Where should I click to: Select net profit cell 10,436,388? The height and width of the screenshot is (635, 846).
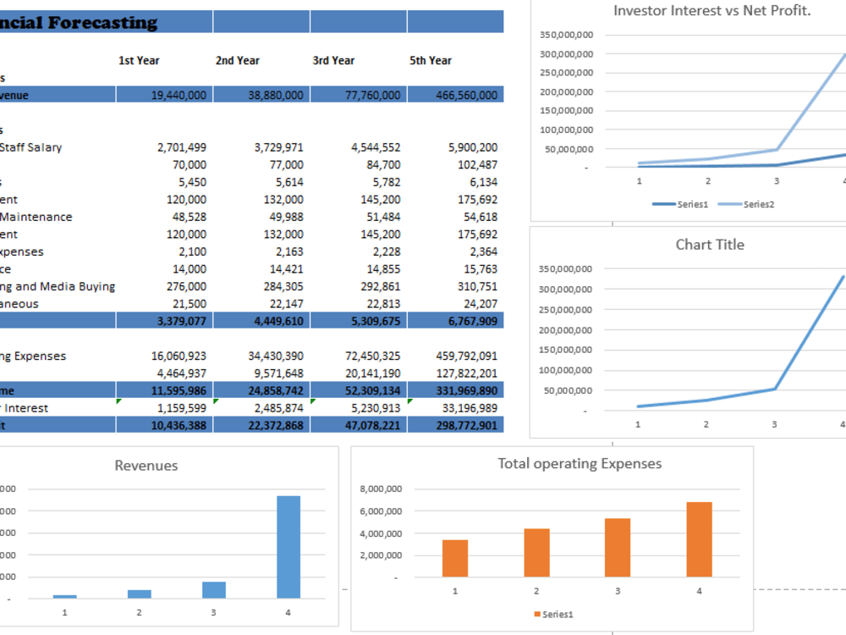point(165,425)
